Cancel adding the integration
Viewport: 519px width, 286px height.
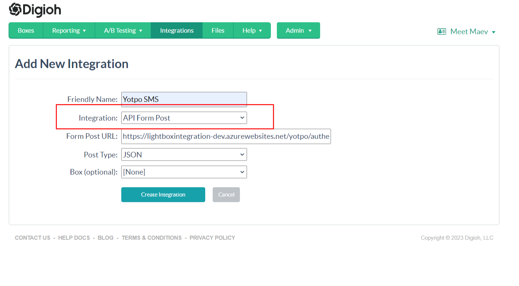click(226, 195)
